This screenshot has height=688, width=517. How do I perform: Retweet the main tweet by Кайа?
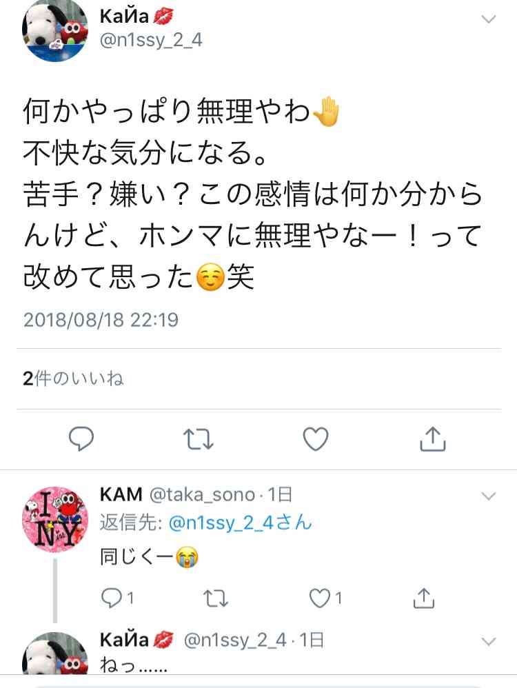199,438
